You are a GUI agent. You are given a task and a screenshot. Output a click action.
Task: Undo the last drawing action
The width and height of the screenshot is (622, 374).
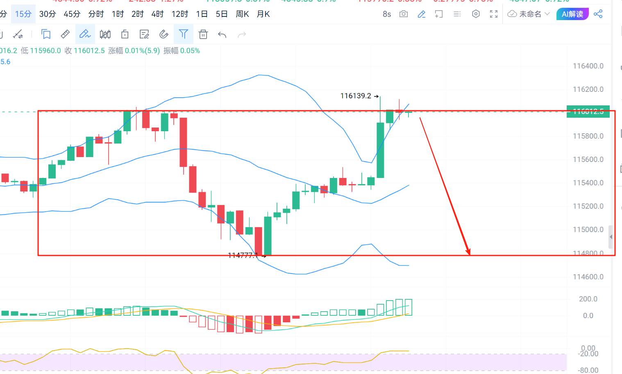222,35
